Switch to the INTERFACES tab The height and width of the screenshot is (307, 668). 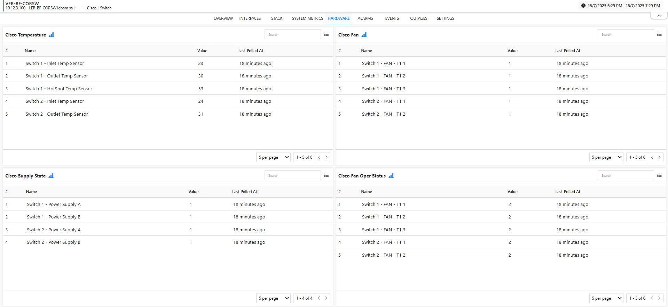[250, 18]
